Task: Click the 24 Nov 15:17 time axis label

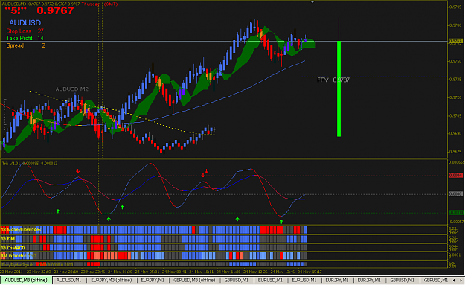Action: (310, 272)
